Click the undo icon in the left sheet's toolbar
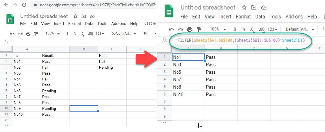Viewport: 325px width, 132px height. click(x=12, y=34)
